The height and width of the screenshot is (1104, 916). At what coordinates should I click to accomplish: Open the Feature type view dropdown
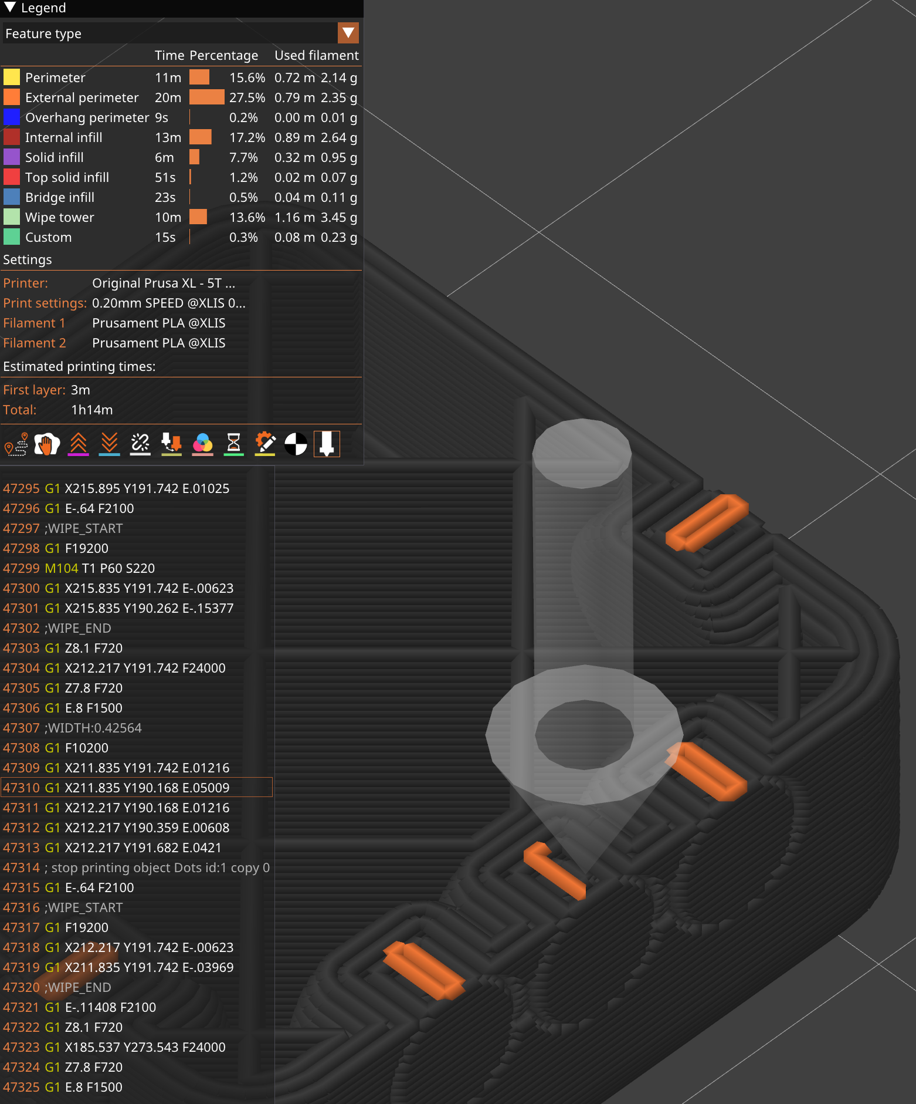(348, 33)
